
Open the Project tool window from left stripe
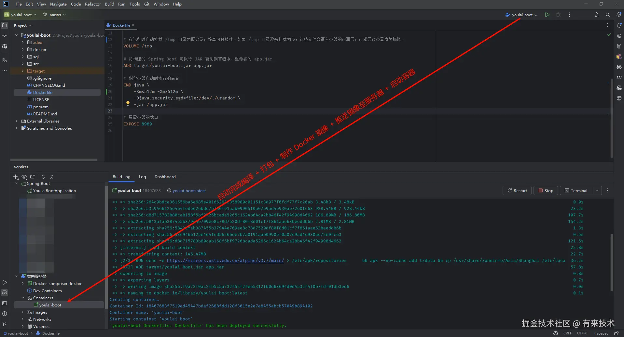pyautogui.click(x=5, y=25)
